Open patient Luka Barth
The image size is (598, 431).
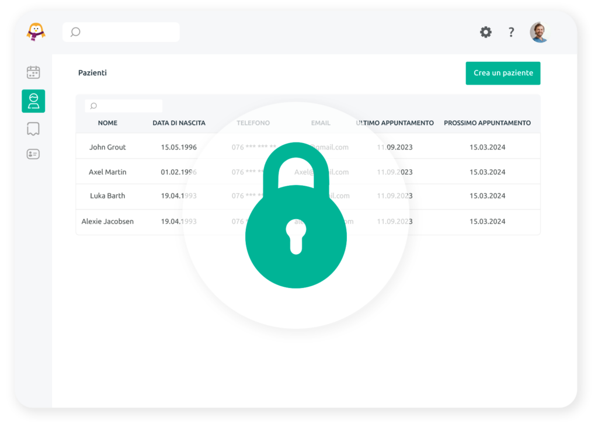[x=107, y=196]
